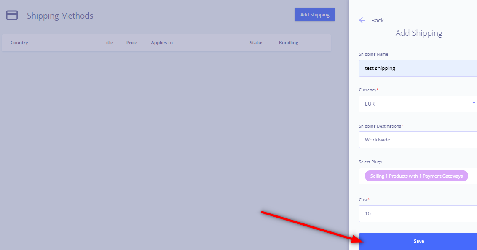Screen dimensions: 477x250
Task: Click the Status column header
Action: click(257, 43)
